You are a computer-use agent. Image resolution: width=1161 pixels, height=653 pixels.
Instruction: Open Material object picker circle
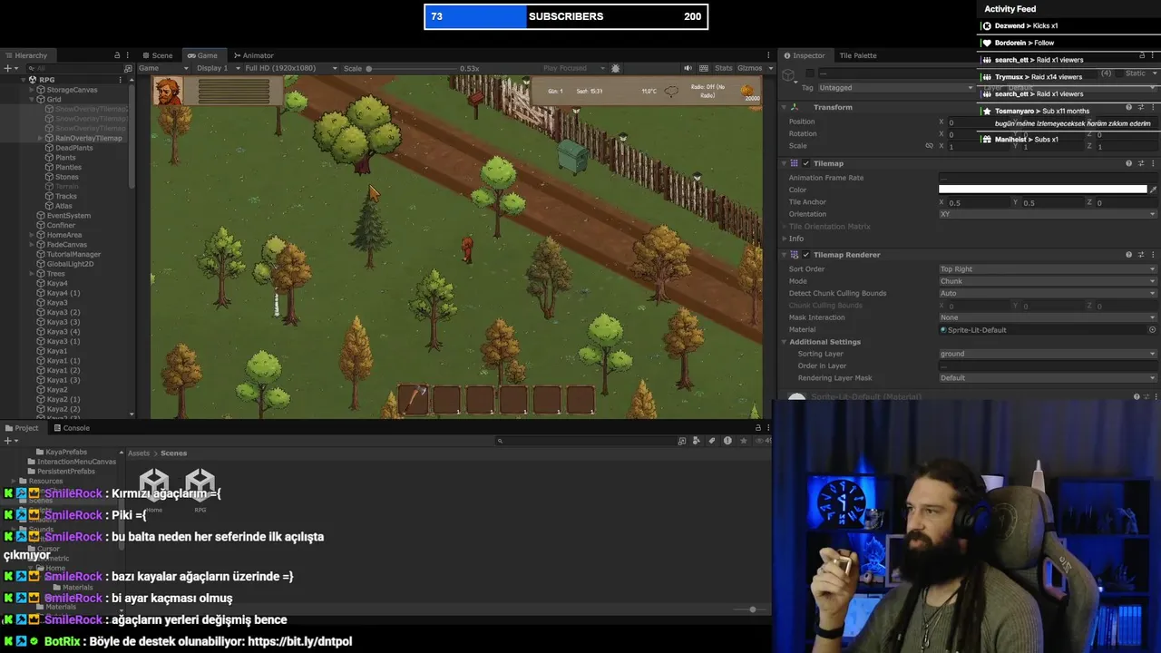pos(1152,329)
